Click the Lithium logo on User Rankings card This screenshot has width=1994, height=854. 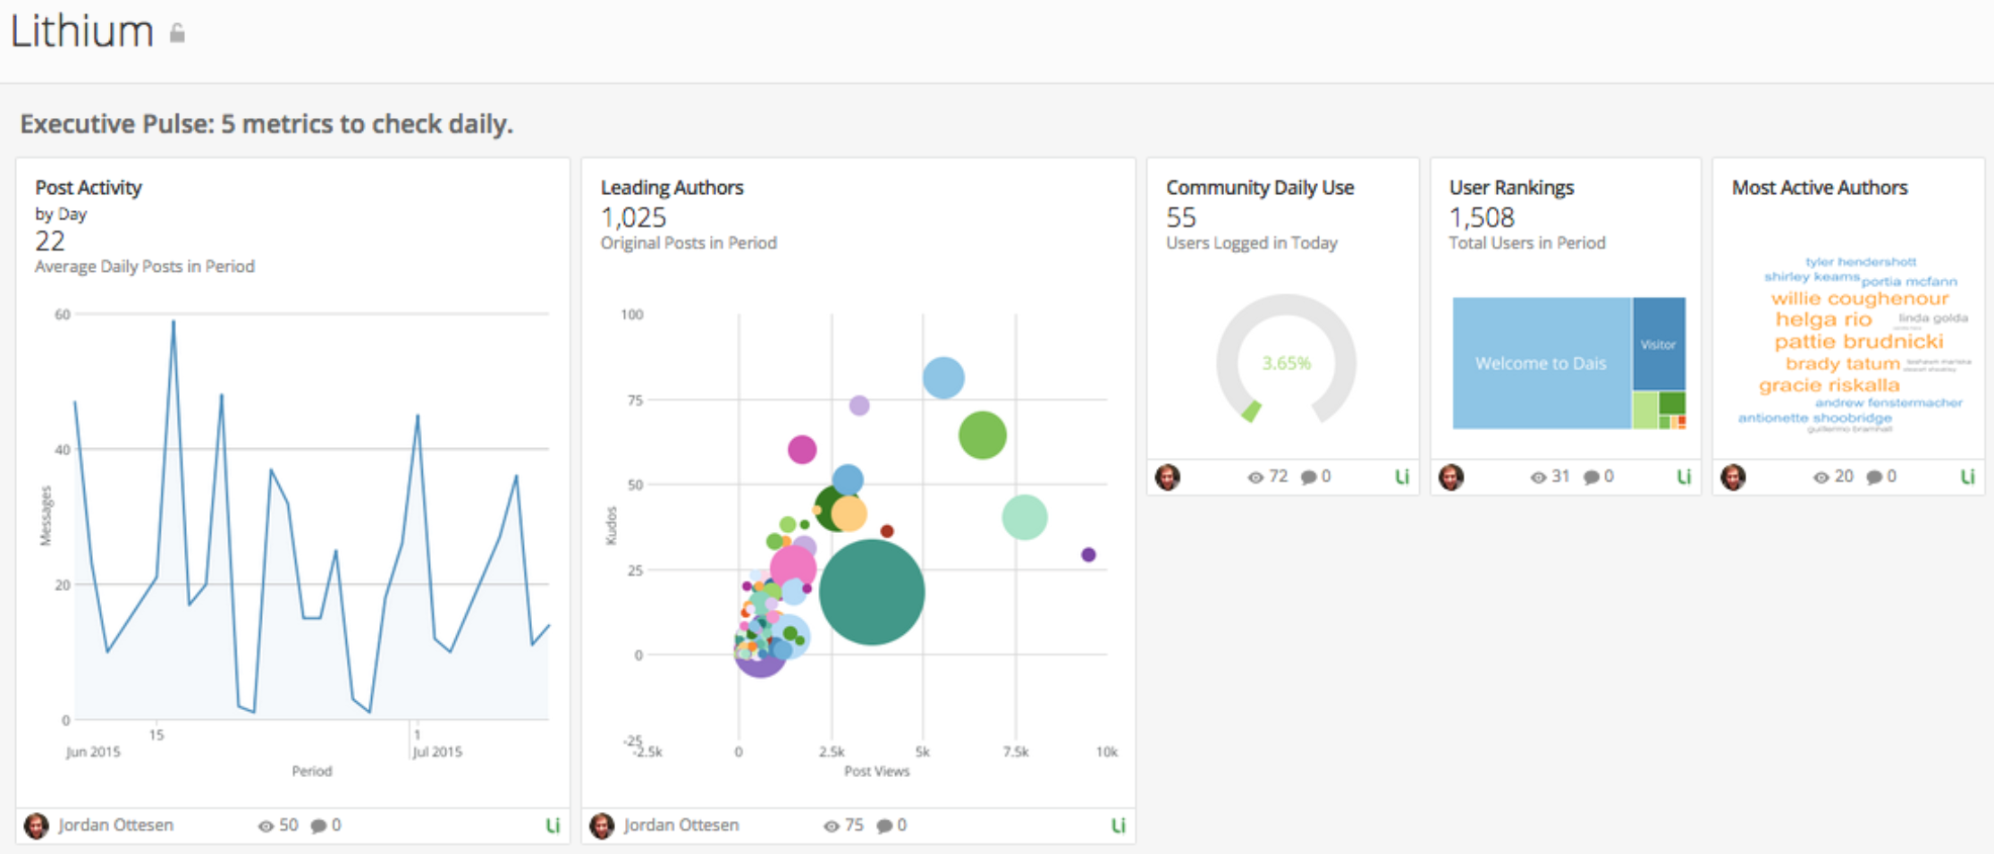[1684, 477]
